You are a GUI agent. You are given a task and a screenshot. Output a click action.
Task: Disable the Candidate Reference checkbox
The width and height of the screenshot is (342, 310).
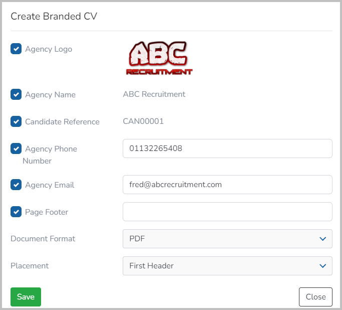coord(16,121)
